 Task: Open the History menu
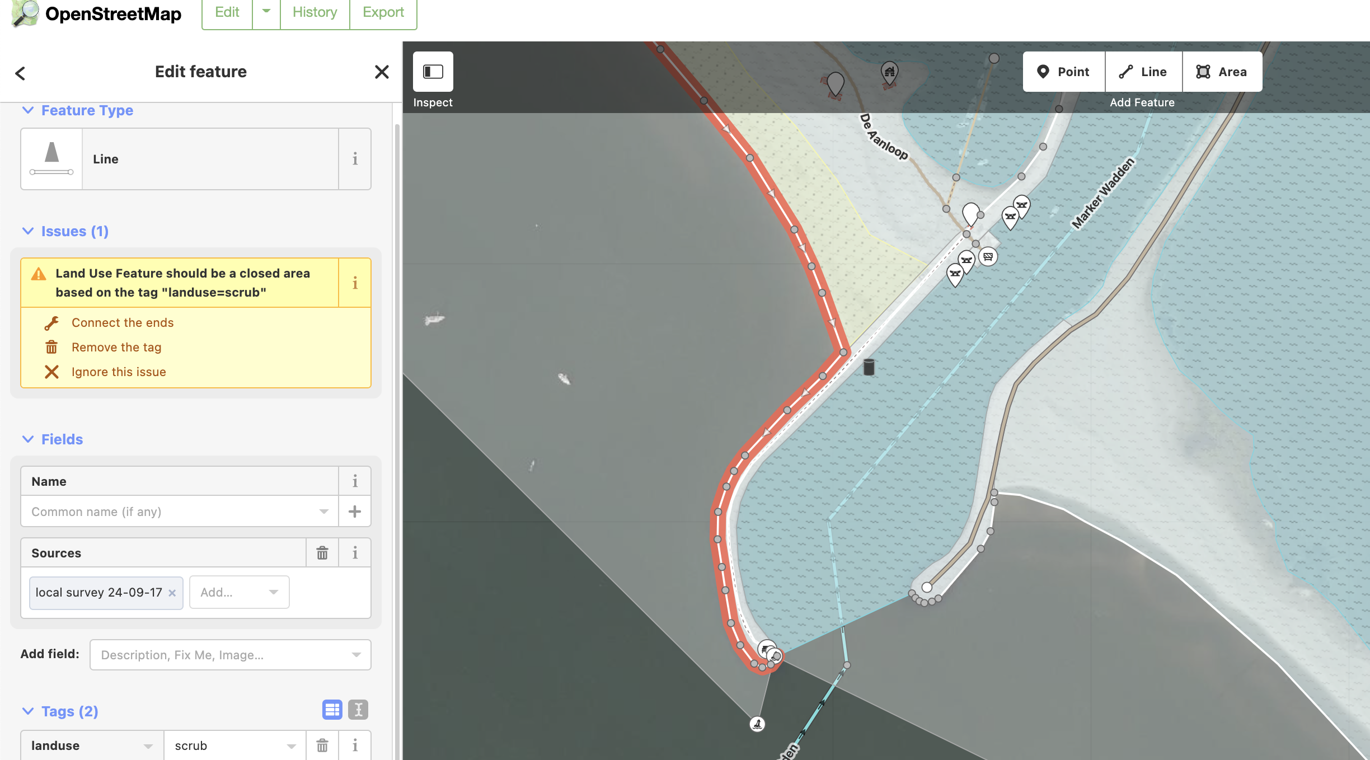pos(314,12)
